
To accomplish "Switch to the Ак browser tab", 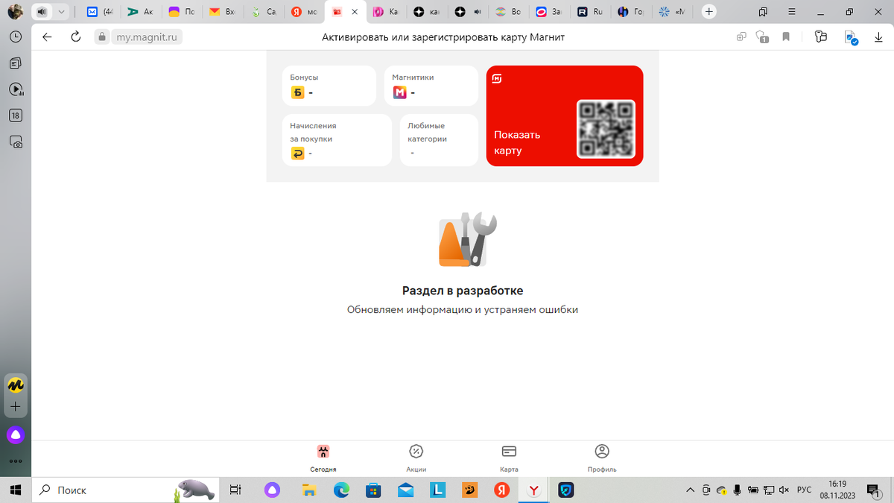I will (140, 12).
